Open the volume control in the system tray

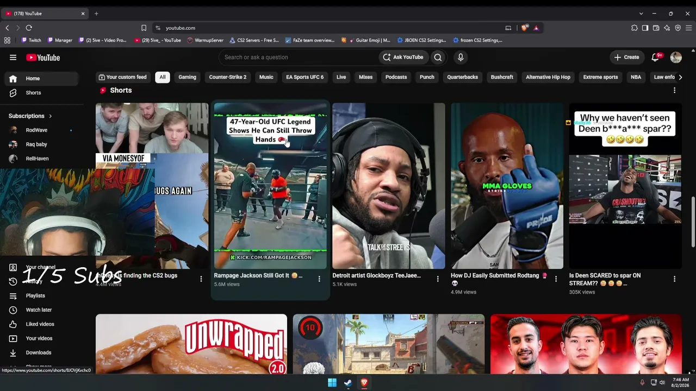point(662,383)
